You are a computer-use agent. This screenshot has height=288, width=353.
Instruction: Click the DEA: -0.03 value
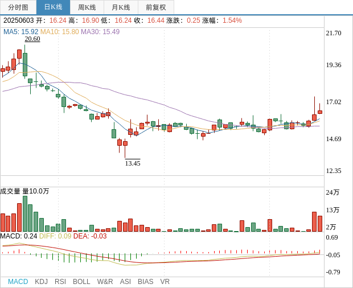(90, 236)
